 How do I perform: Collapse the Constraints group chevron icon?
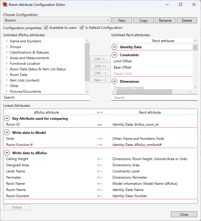coord(115,55)
